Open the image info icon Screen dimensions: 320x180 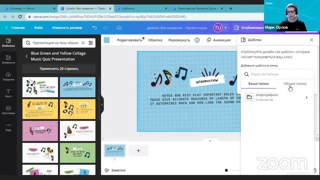[x=197, y=40]
